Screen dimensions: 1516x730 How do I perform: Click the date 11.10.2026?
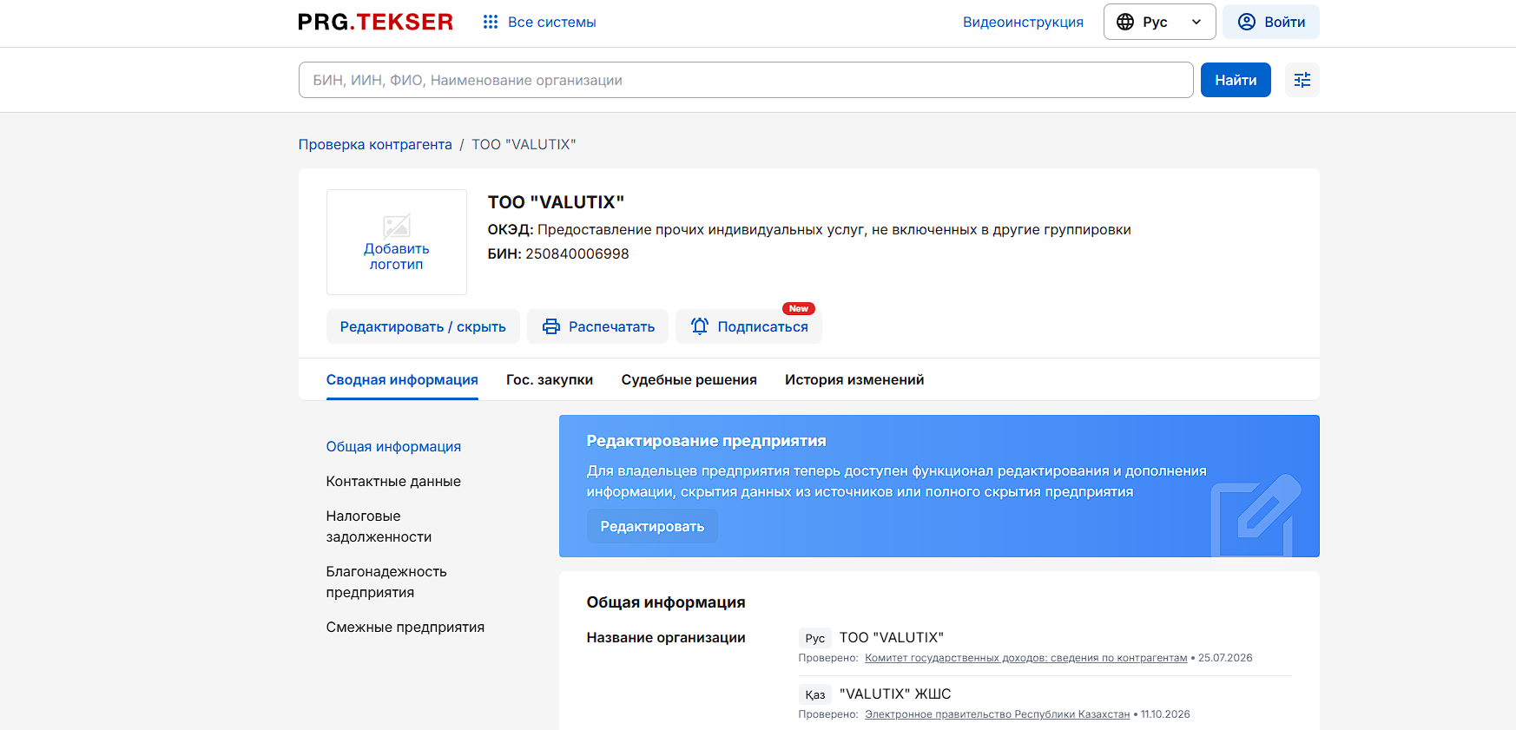pos(1165,714)
